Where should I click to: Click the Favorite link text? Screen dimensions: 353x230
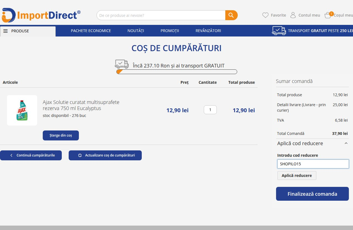tap(278, 15)
